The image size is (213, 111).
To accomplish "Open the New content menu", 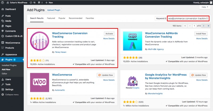I will [49, 2].
